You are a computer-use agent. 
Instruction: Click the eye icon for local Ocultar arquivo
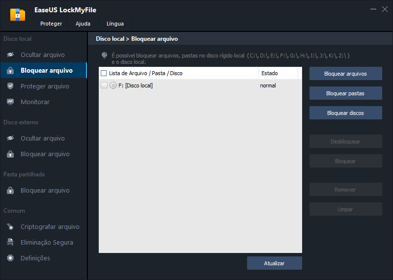coord(10,55)
